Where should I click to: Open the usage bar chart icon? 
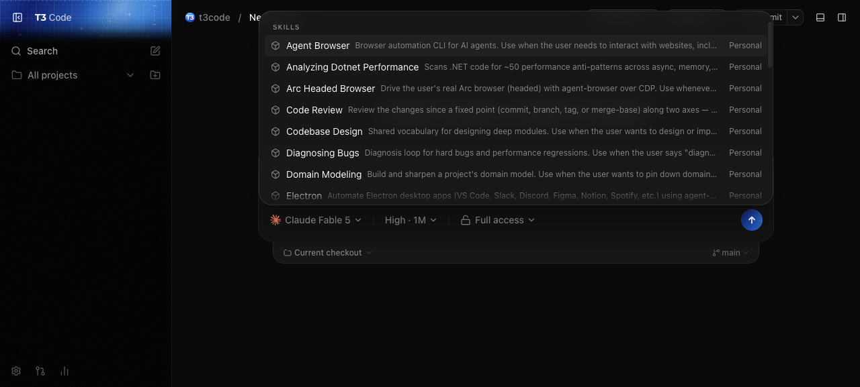[64, 371]
